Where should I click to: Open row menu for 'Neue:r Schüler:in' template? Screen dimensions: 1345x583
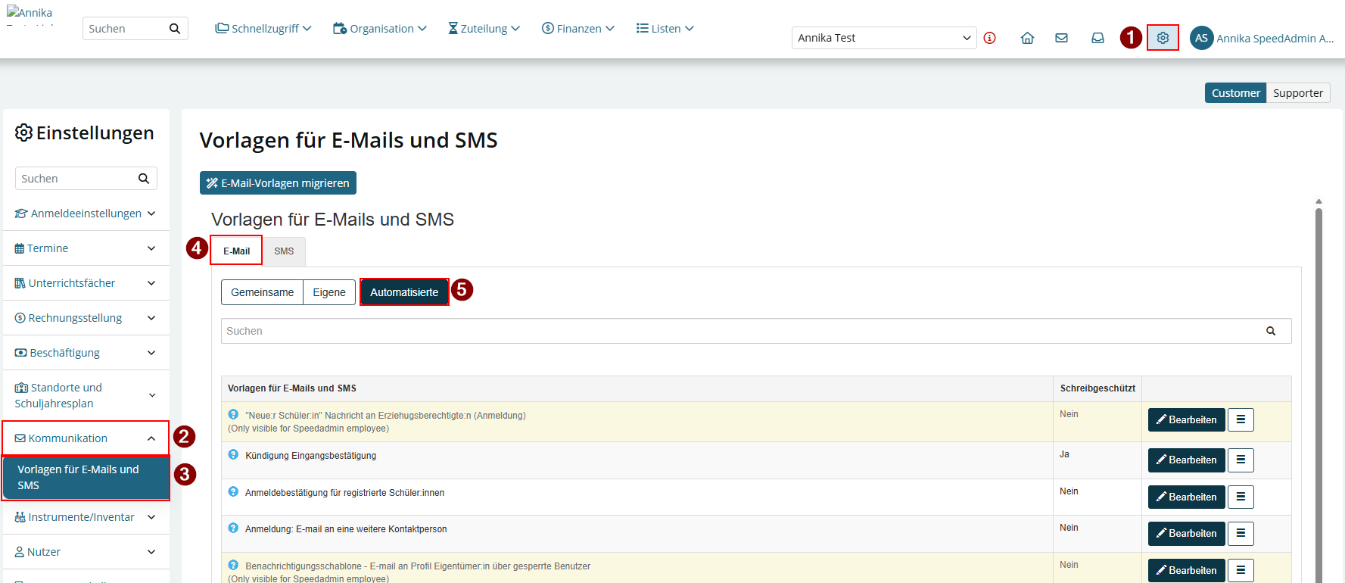pyautogui.click(x=1241, y=419)
